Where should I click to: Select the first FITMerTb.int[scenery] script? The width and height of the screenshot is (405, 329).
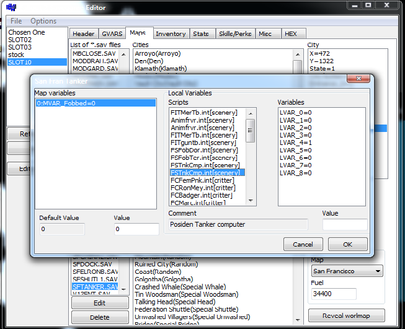tap(204, 113)
